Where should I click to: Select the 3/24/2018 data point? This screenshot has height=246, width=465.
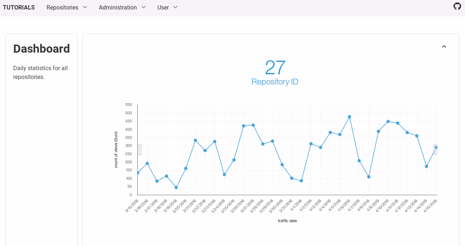[x=224, y=175]
